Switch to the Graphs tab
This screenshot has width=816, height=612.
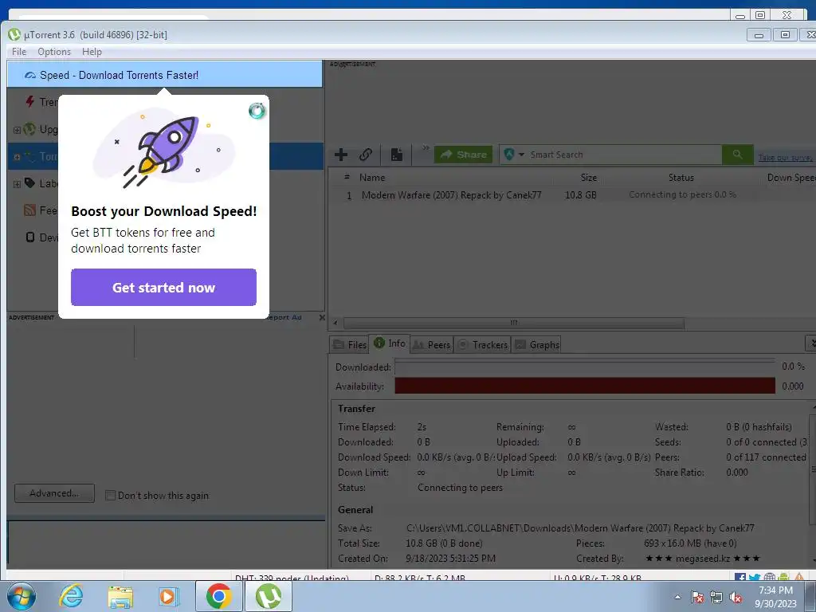(x=536, y=344)
